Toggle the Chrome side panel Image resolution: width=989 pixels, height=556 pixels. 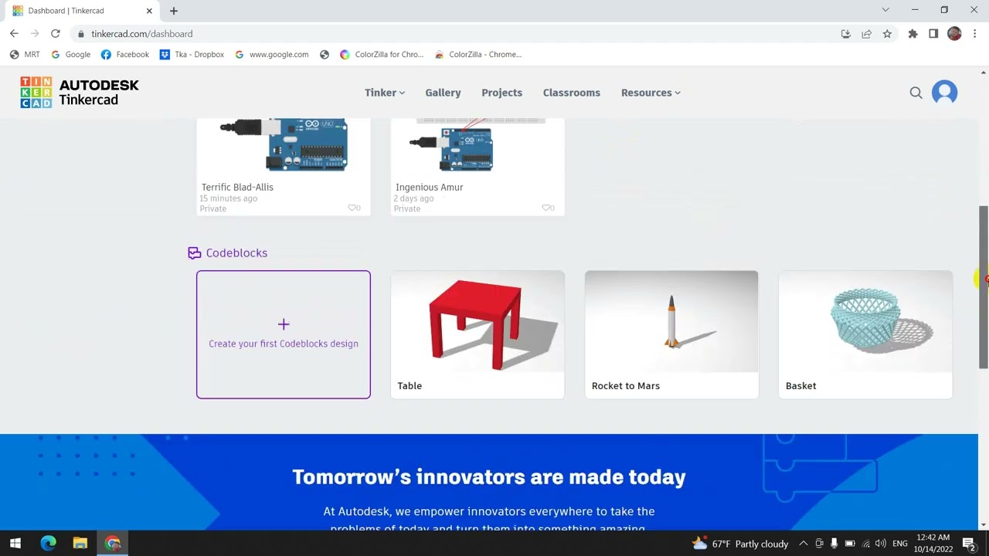pos(933,34)
